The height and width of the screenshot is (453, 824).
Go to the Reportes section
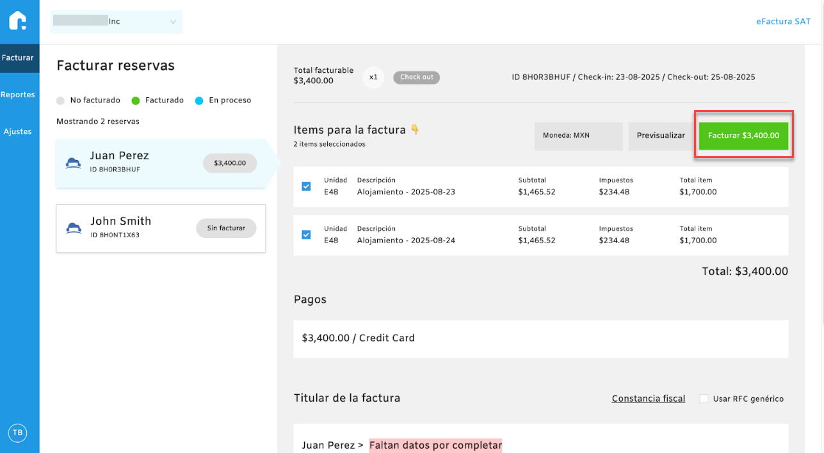[18, 95]
